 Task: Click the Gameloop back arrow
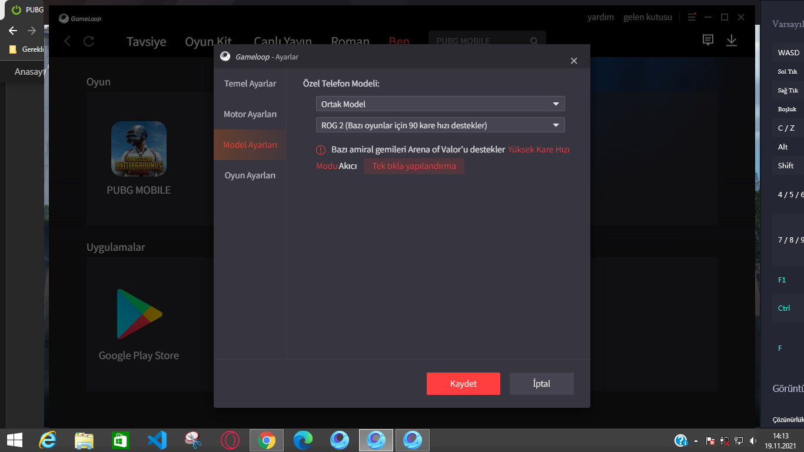point(68,41)
